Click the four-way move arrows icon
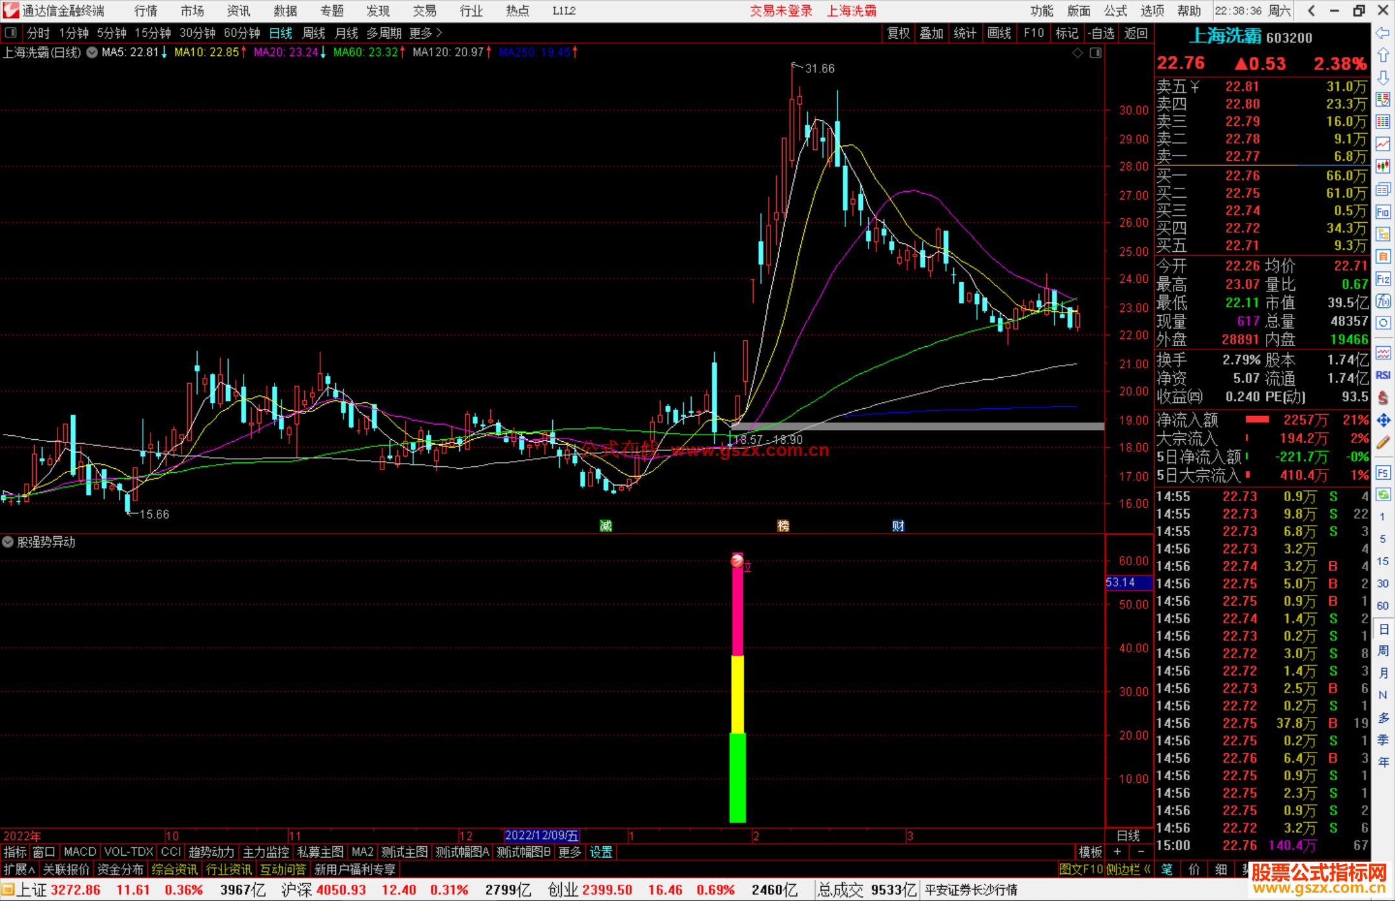The image size is (1395, 901). 1383,420
